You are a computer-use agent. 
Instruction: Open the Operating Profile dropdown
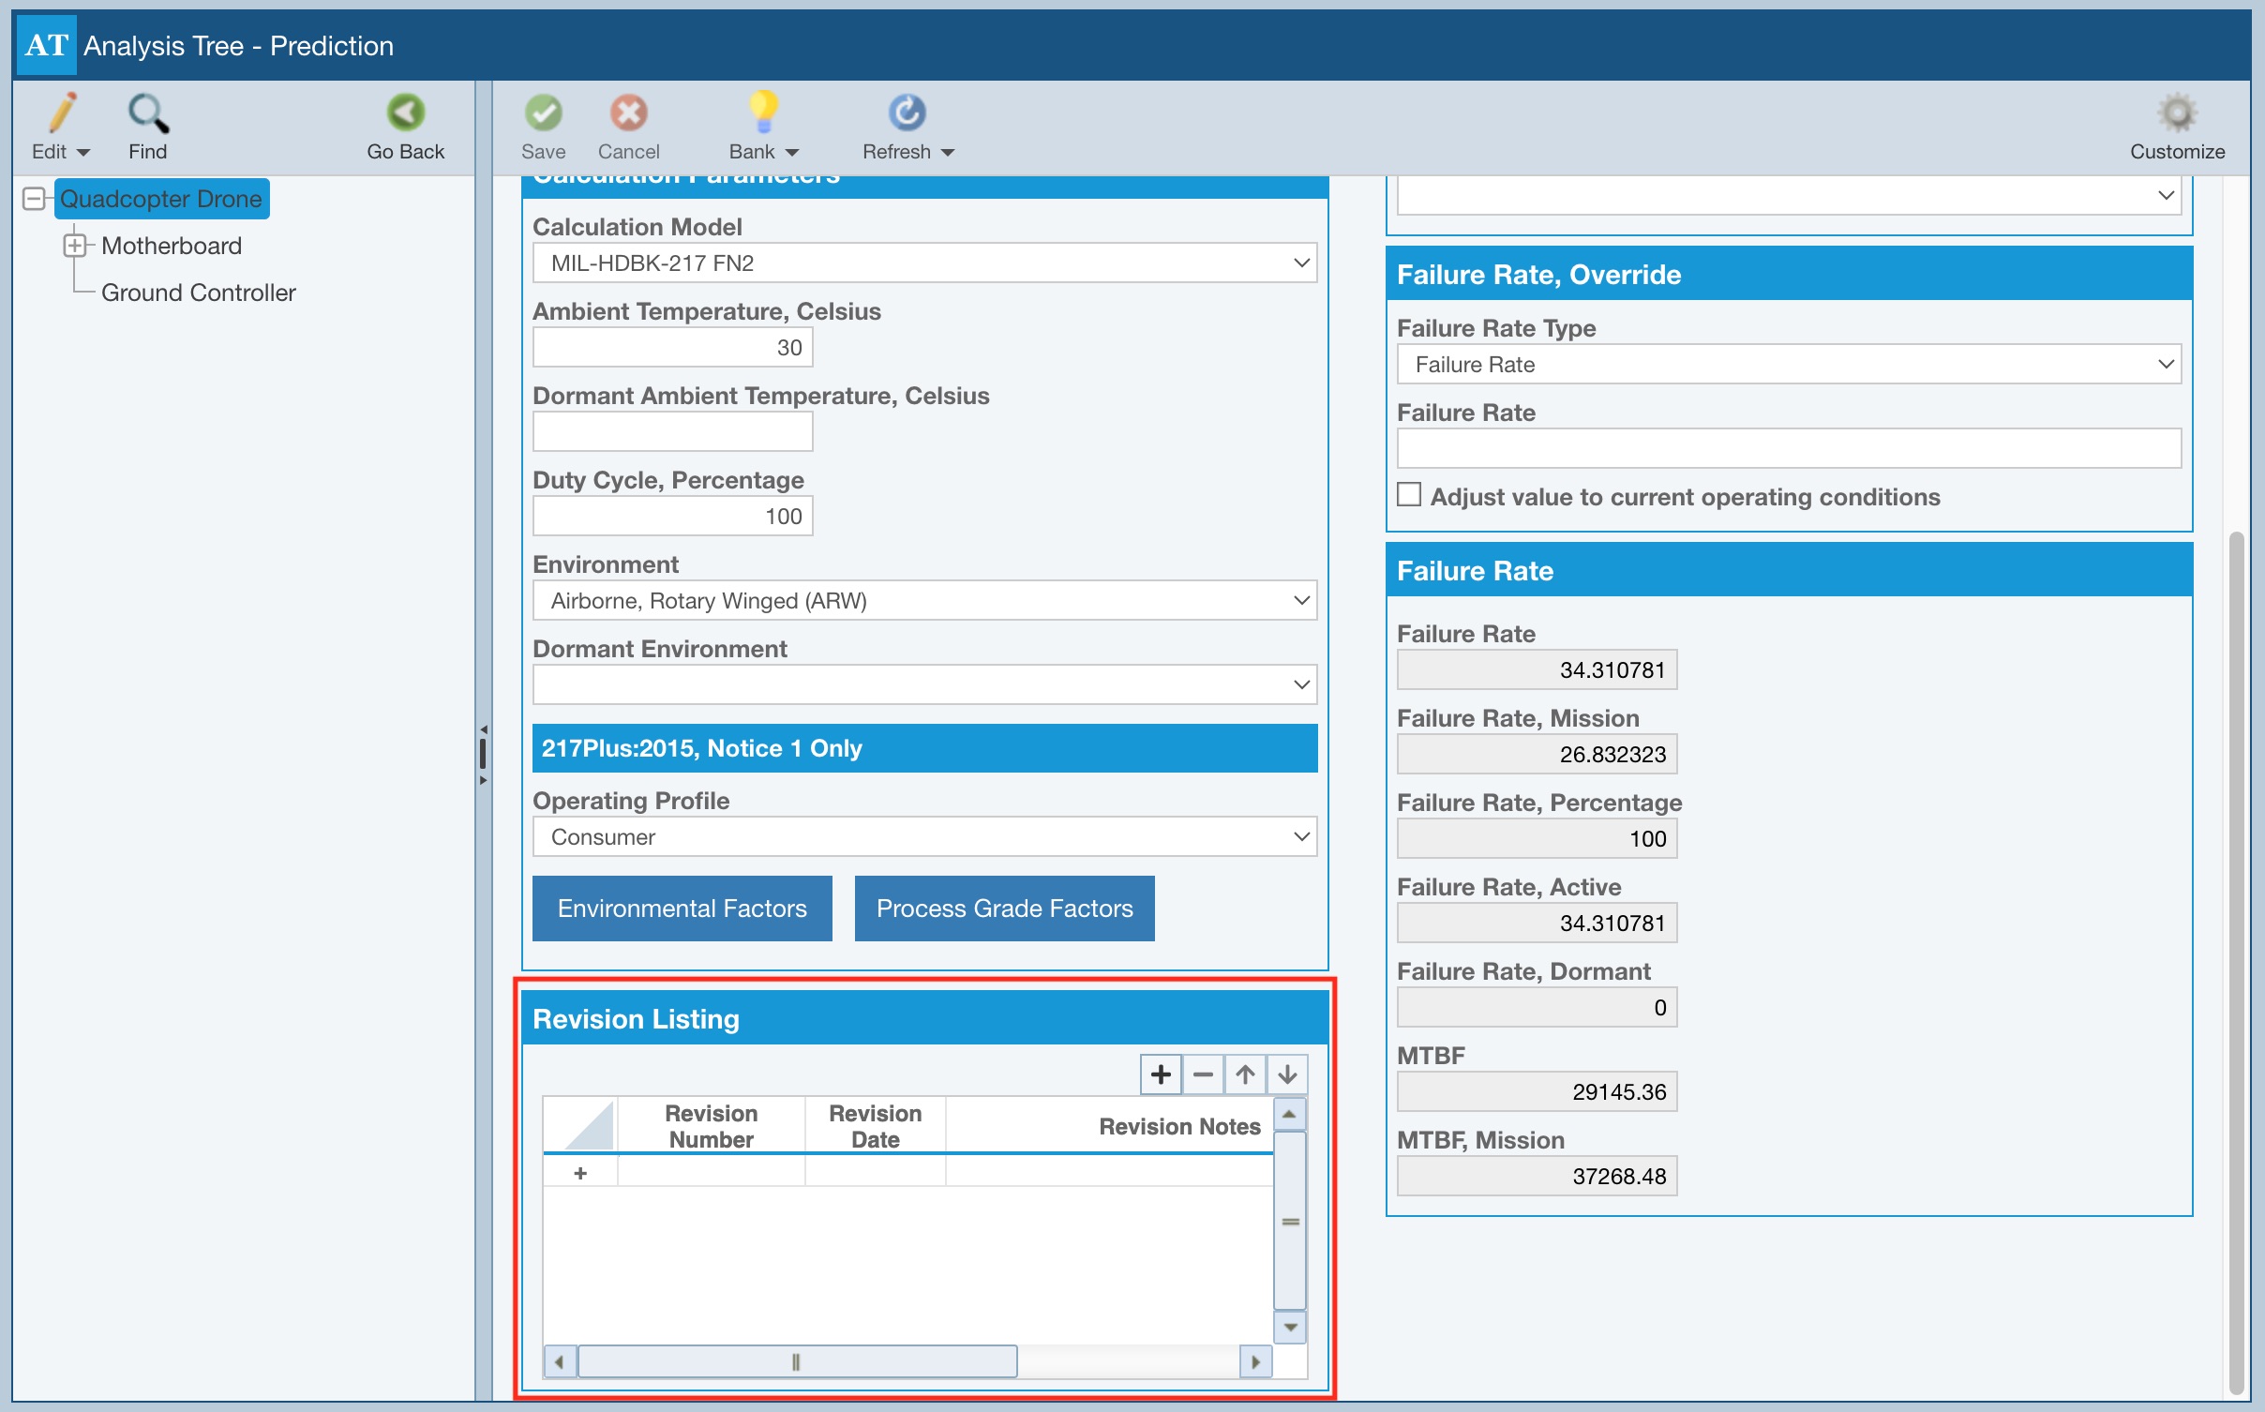click(924, 837)
